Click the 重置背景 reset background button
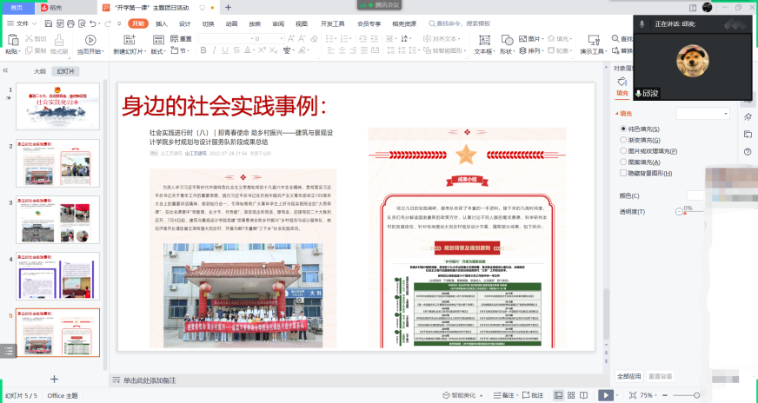The width and height of the screenshot is (758, 403). (660, 376)
